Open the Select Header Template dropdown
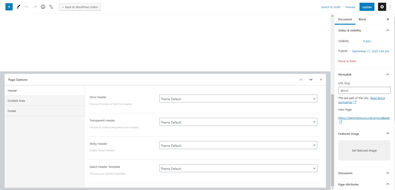The height and width of the screenshot is (190, 395). (x=238, y=168)
